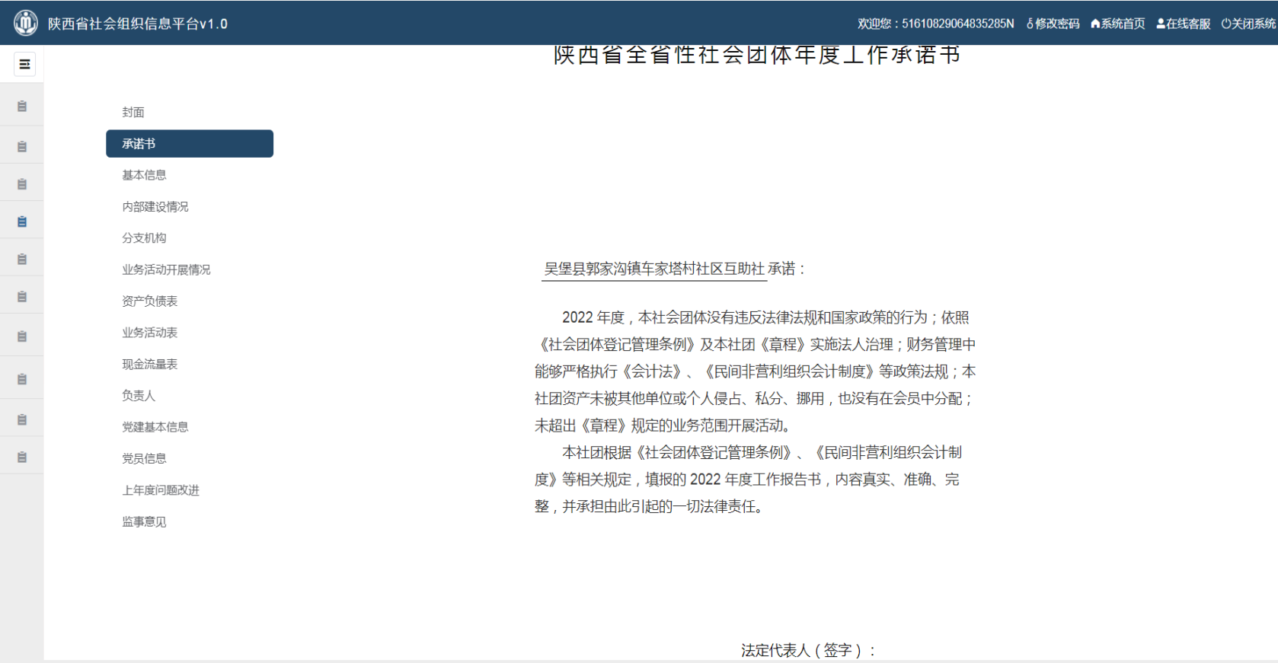Click the blue highlighted clipboard sidebar icon
The height and width of the screenshot is (663, 1278).
click(x=22, y=222)
